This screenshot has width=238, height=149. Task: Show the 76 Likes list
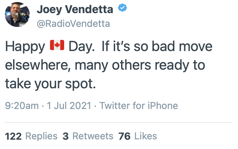pos(138,136)
